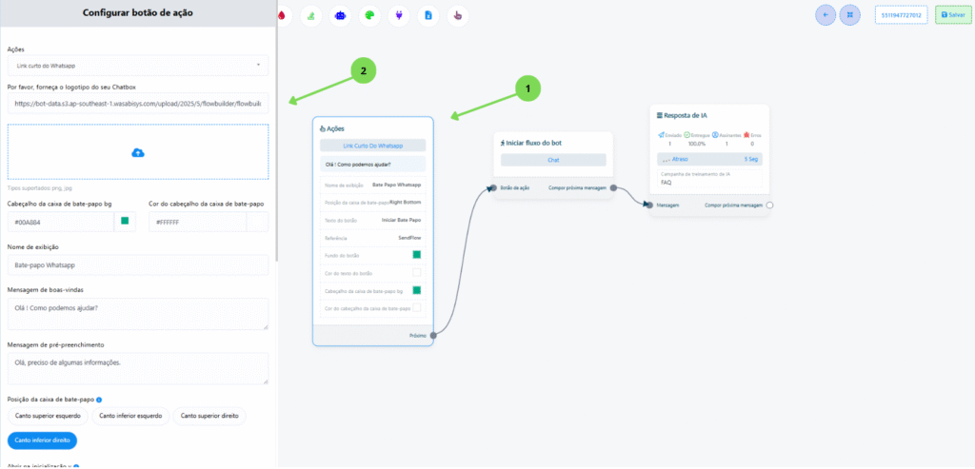
Task: Click Link Curto Do Whatsapp in Ações node
Action: click(x=373, y=146)
